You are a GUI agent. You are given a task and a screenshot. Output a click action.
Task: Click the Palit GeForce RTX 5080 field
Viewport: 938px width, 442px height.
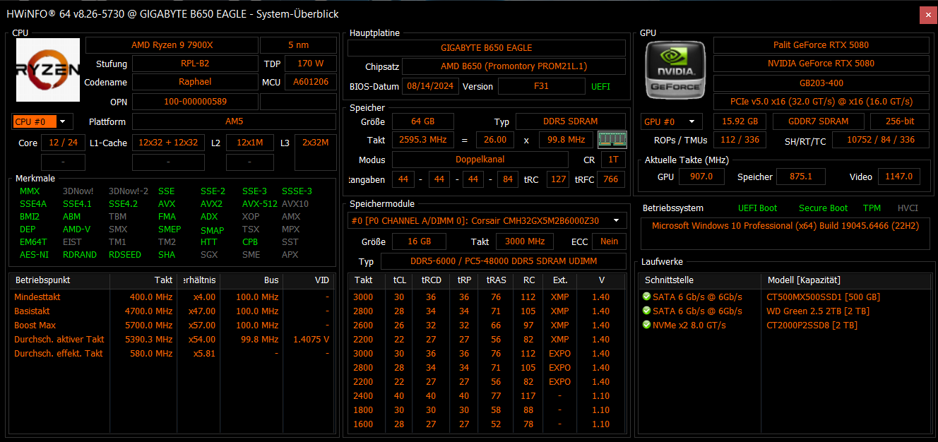821,45
